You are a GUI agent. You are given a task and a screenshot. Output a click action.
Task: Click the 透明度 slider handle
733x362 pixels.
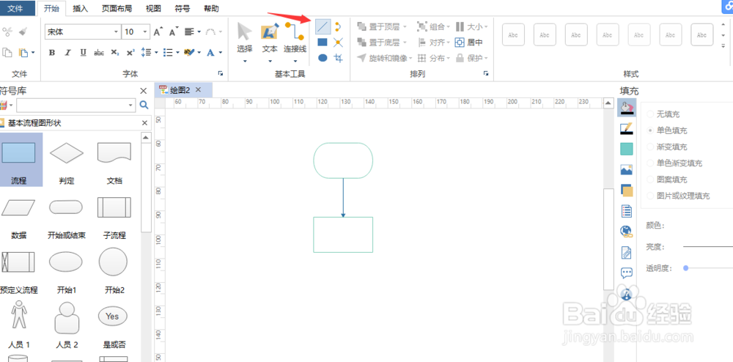686,268
